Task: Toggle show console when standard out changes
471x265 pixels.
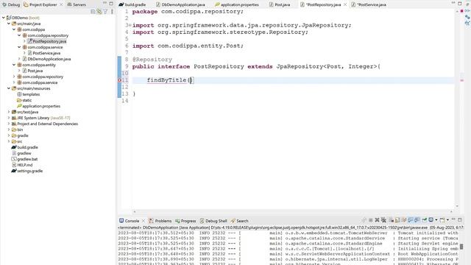Action: (410, 220)
